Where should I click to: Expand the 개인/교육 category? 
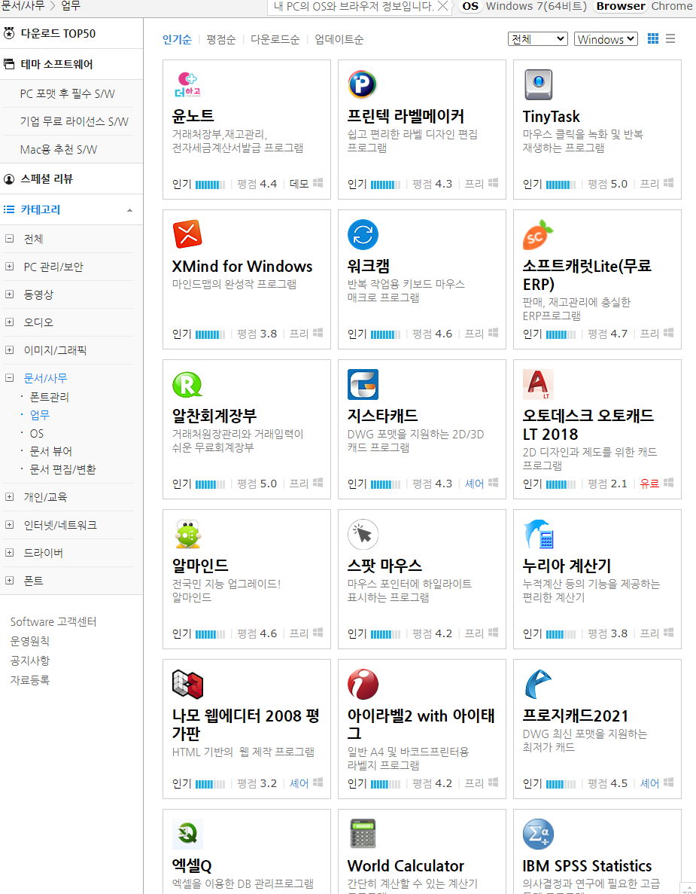tap(10, 496)
